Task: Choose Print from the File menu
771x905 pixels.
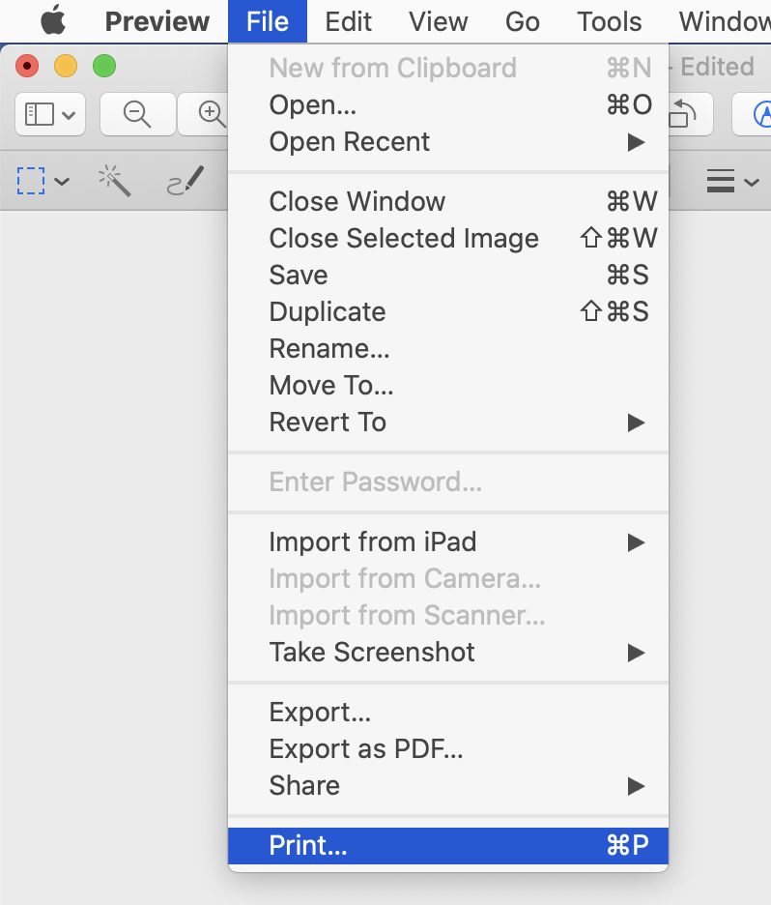Action: (x=308, y=844)
